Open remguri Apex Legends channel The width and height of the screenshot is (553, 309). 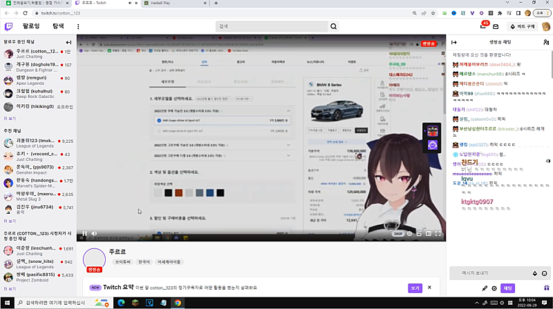[x=38, y=80]
